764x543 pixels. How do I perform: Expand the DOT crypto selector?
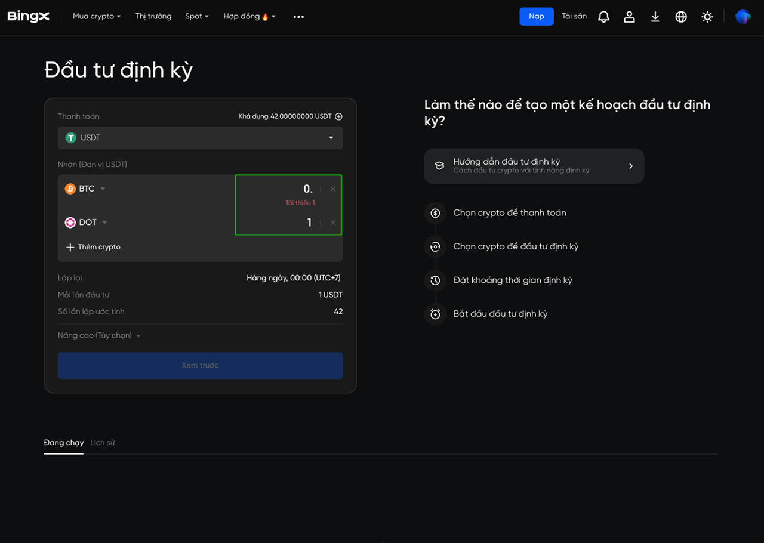pos(87,223)
